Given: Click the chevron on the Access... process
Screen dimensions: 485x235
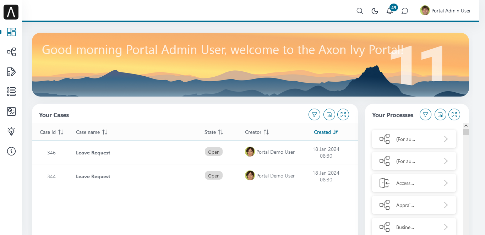Looking at the screenshot, I should 446,183.
